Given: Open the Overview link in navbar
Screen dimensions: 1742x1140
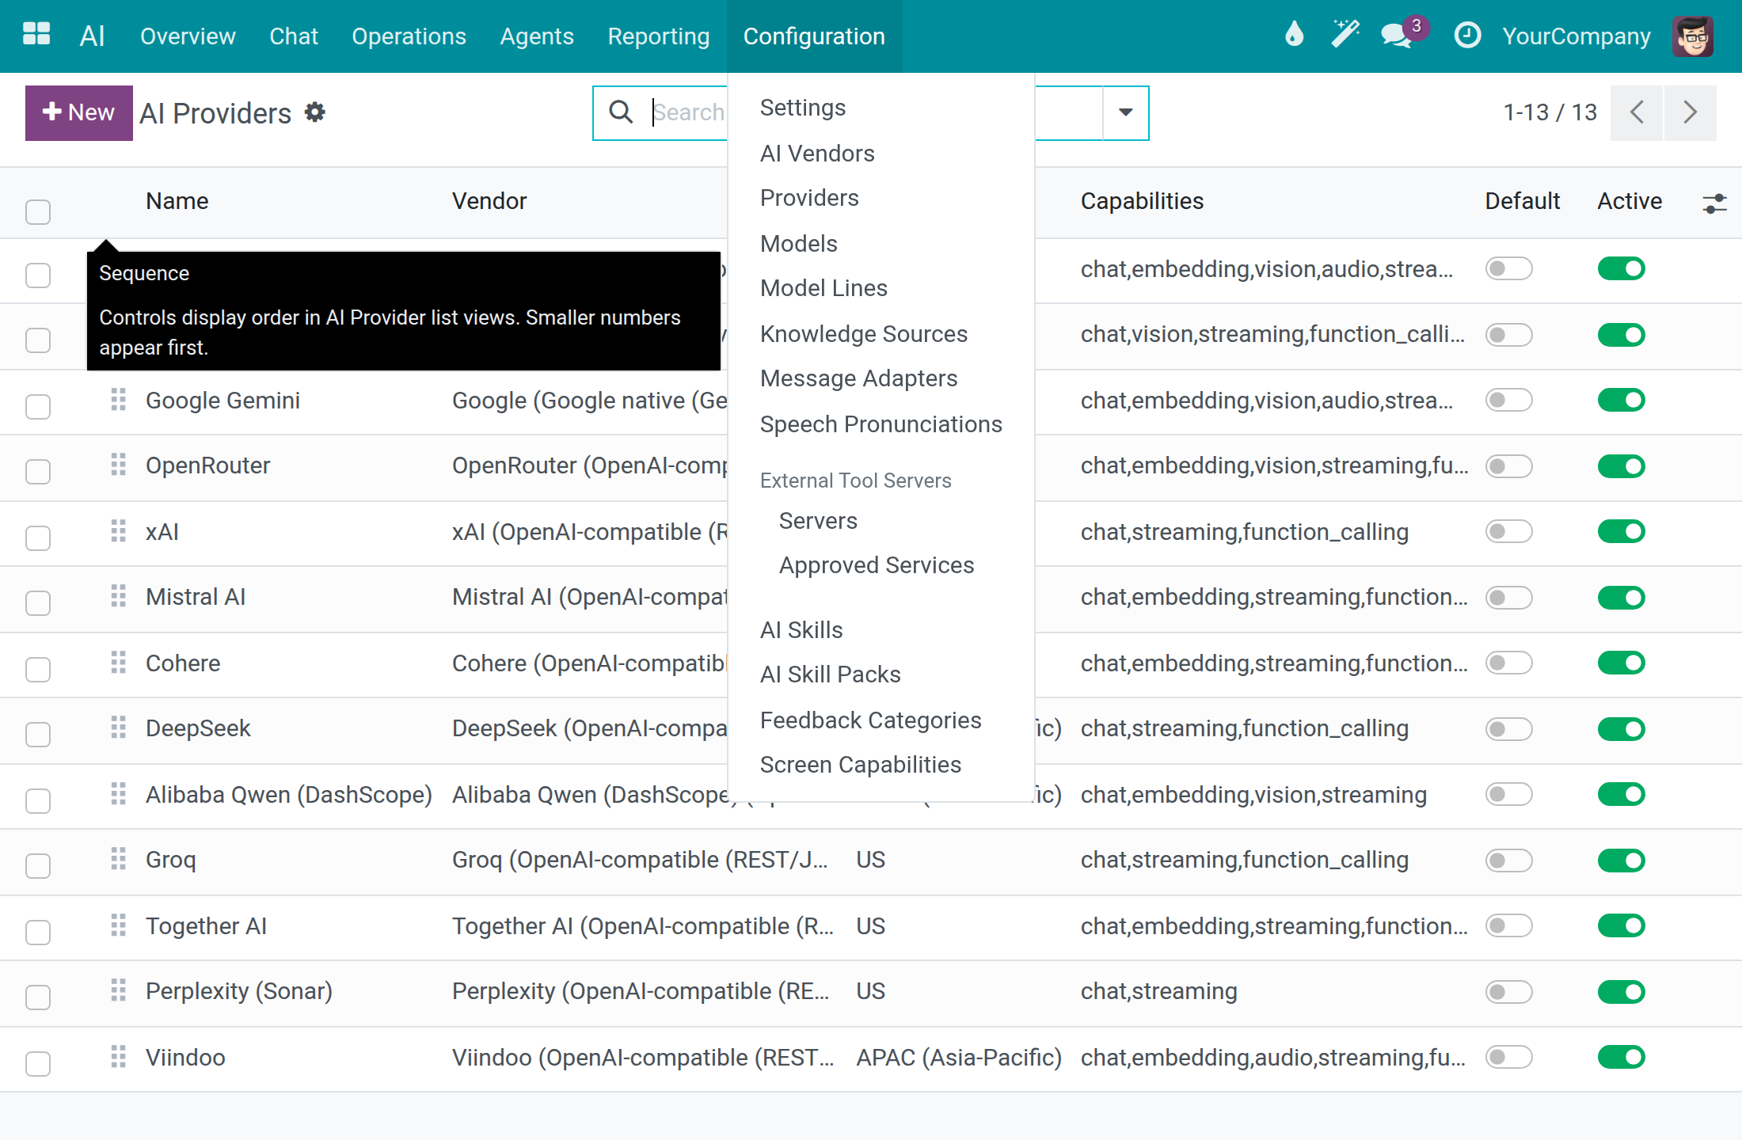Looking at the screenshot, I should [188, 36].
